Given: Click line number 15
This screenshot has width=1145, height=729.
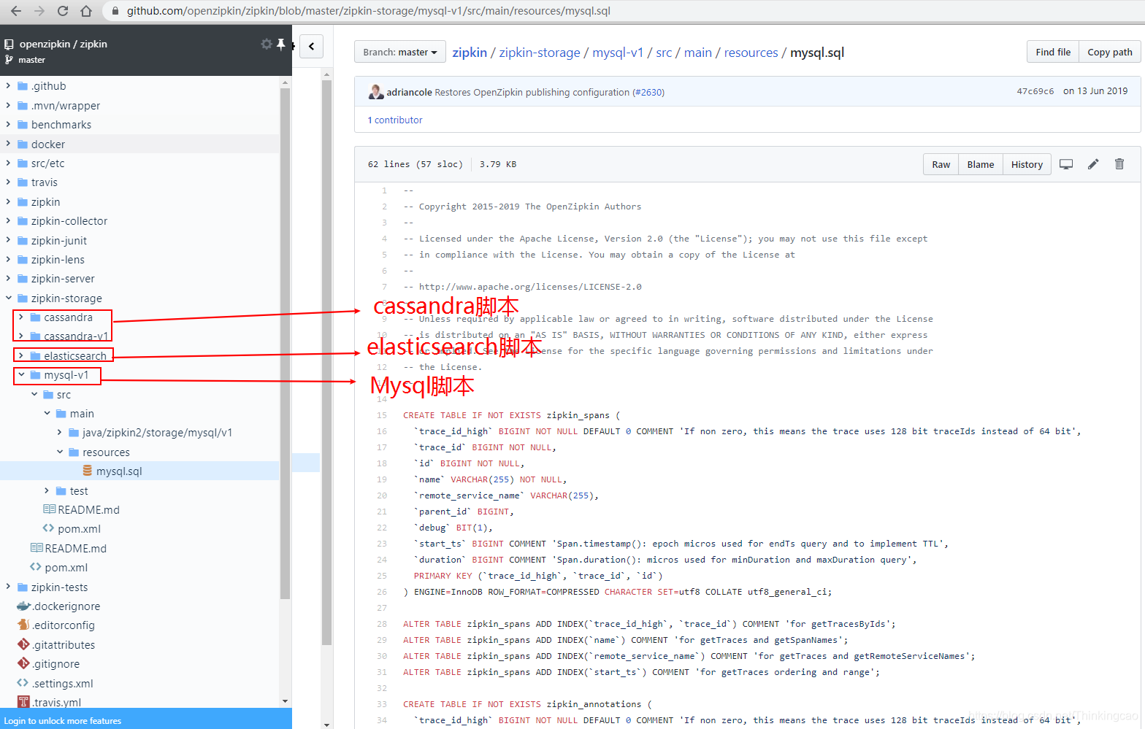Looking at the screenshot, I should pyautogui.click(x=382, y=415).
